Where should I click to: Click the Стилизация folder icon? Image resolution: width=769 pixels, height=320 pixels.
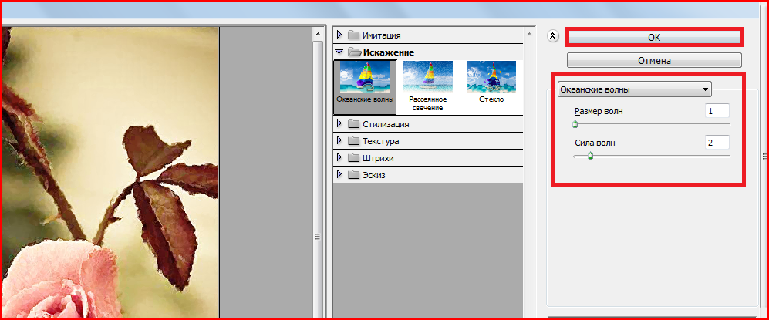(x=353, y=124)
